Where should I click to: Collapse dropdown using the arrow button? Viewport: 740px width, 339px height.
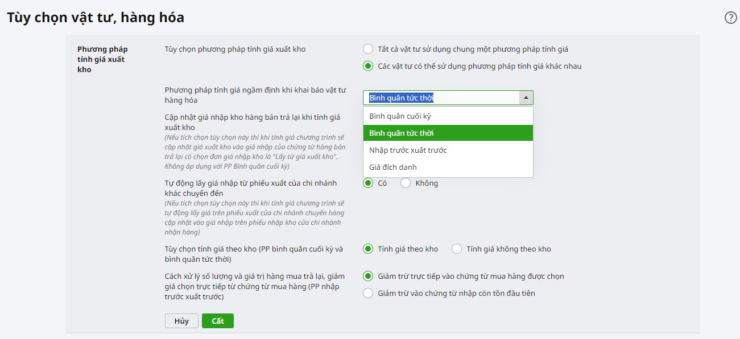click(x=526, y=98)
